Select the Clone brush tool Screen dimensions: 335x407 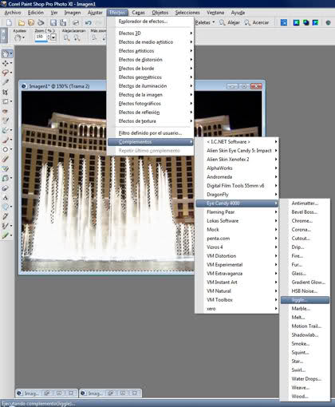(6, 130)
